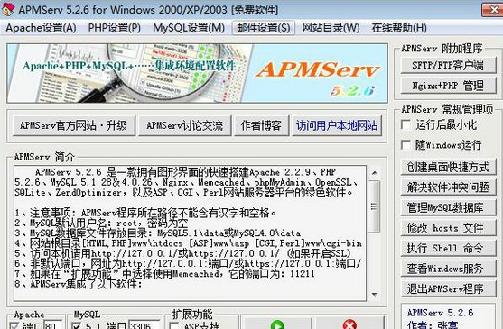Viewport: 503px width, 329px height.
Task: Click the intro text scrollbar down arrow
Action: pos(374,294)
